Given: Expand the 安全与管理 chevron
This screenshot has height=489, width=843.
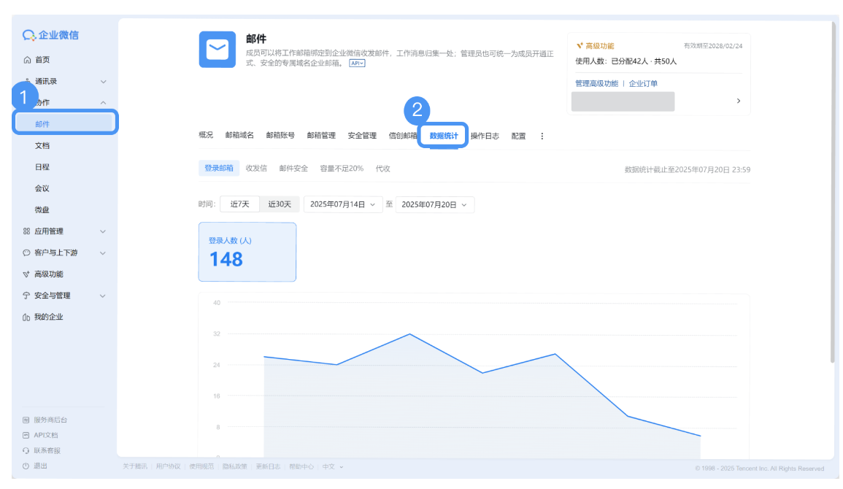Looking at the screenshot, I should tap(103, 296).
